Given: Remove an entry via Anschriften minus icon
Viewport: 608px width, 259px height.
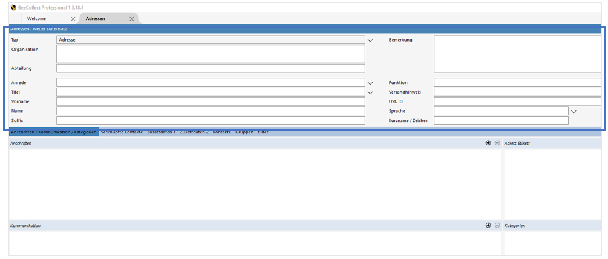Looking at the screenshot, I should point(497,143).
